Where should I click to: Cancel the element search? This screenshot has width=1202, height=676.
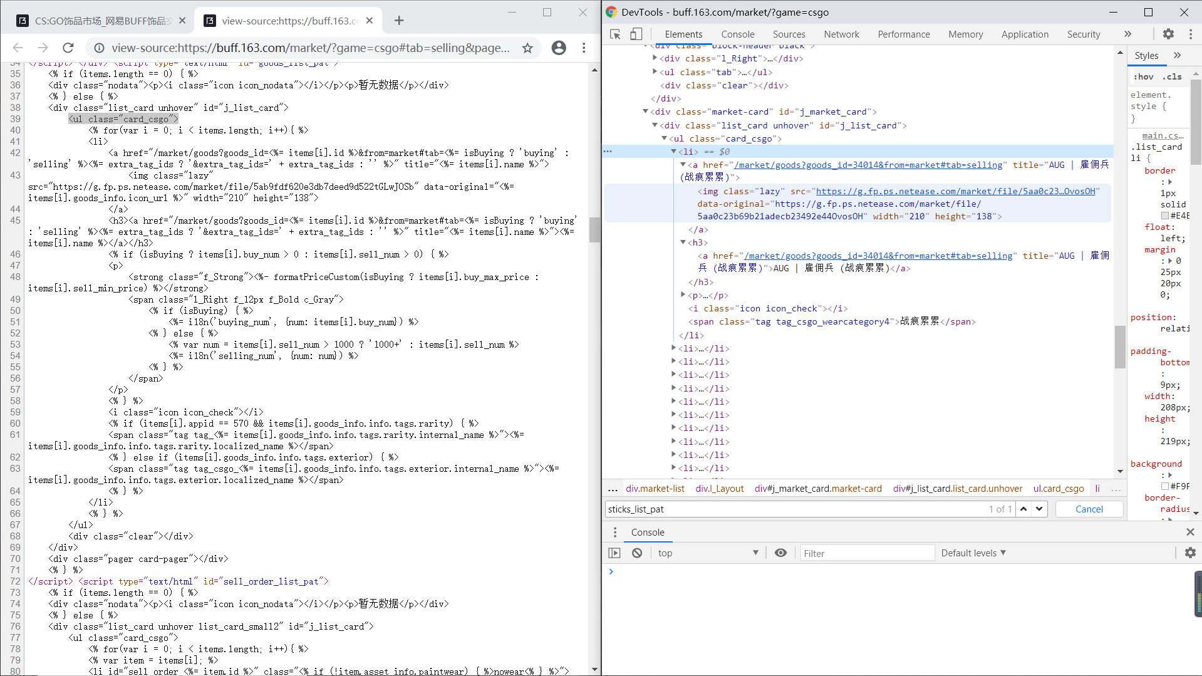[x=1089, y=509]
